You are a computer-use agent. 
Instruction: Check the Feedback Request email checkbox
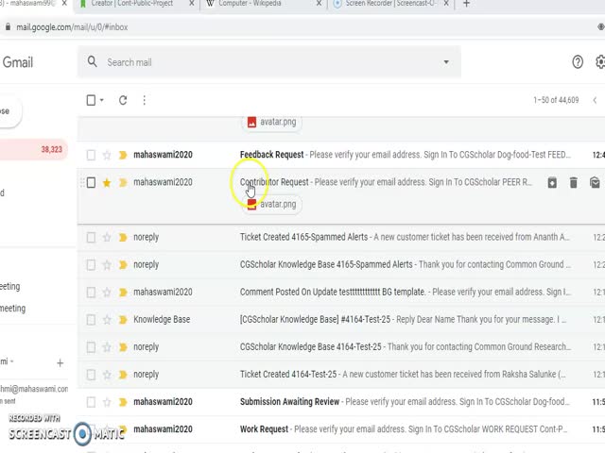coord(91,155)
